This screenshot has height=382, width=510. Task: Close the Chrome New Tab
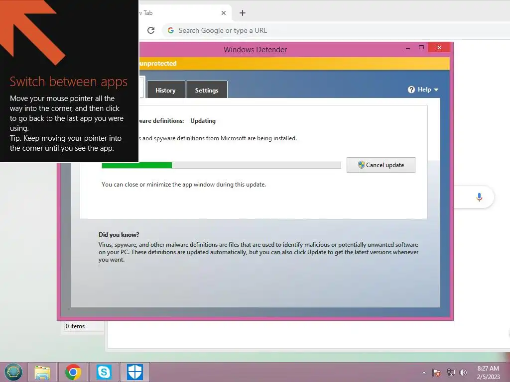point(224,13)
